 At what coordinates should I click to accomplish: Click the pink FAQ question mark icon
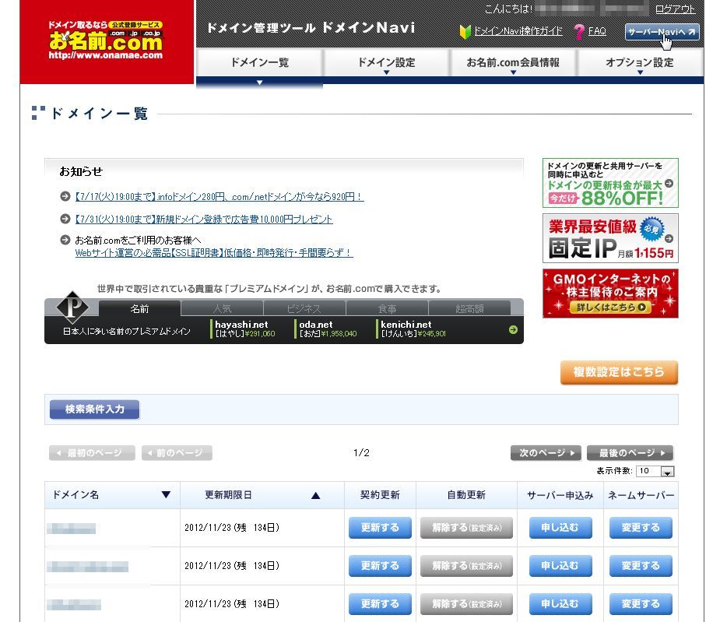pyautogui.click(x=579, y=32)
